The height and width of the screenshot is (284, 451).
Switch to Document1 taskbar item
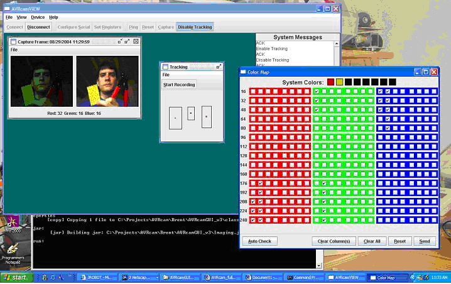[264, 278]
